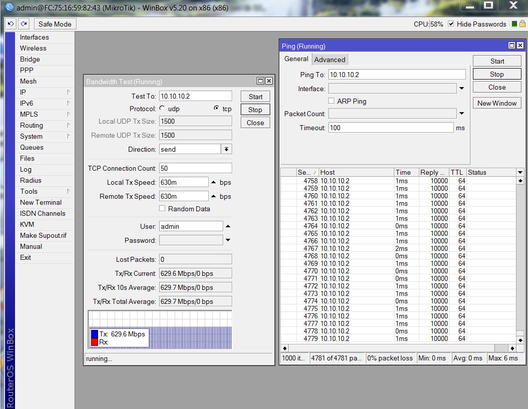528x409 pixels.
Task: Click the Test To address field
Action: point(196,96)
